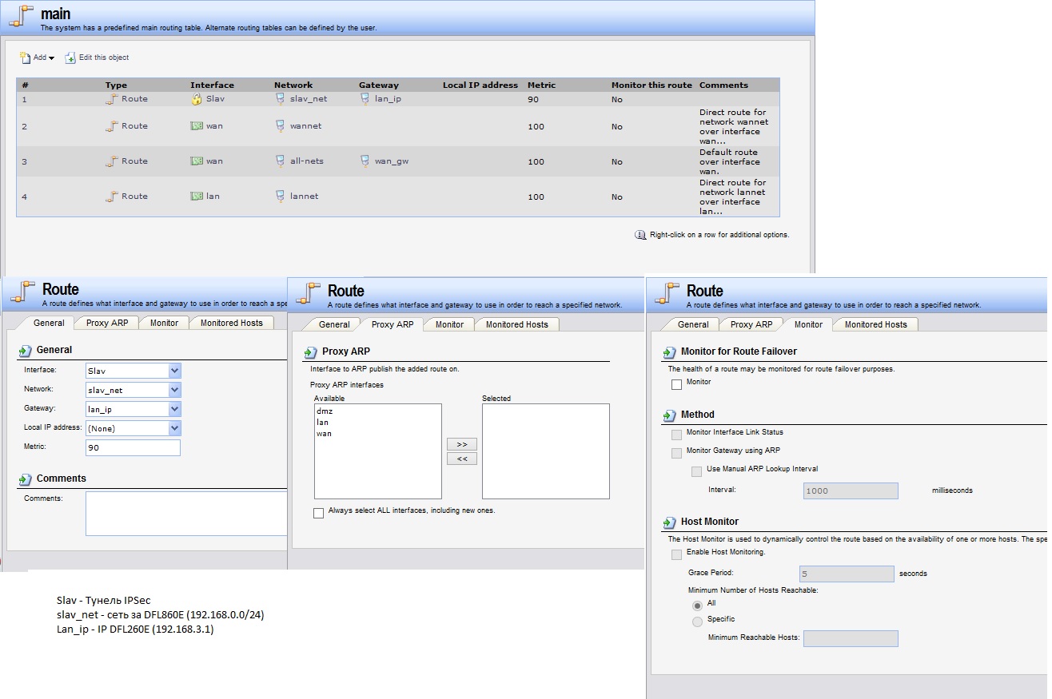Viewport: 1052px width, 699px height.
Task: Switch to Monitored Hosts tab in General panel
Action: pos(231,323)
